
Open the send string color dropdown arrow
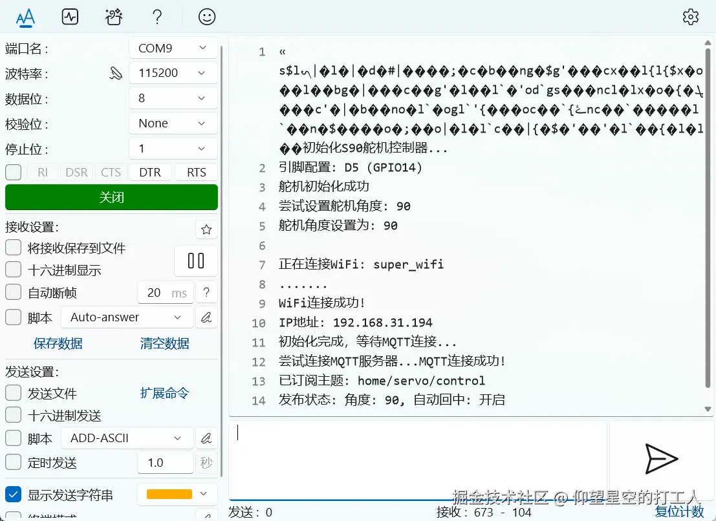coord(204,494)
